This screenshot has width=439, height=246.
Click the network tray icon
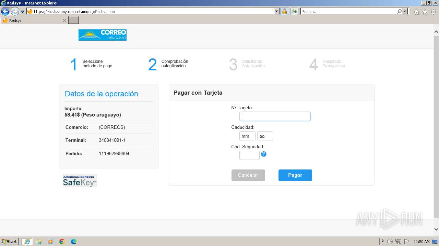[x=398, y=242]
